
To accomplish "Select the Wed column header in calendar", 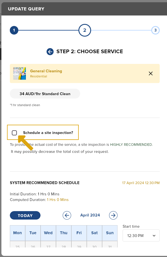I will [x=48, y=233].
